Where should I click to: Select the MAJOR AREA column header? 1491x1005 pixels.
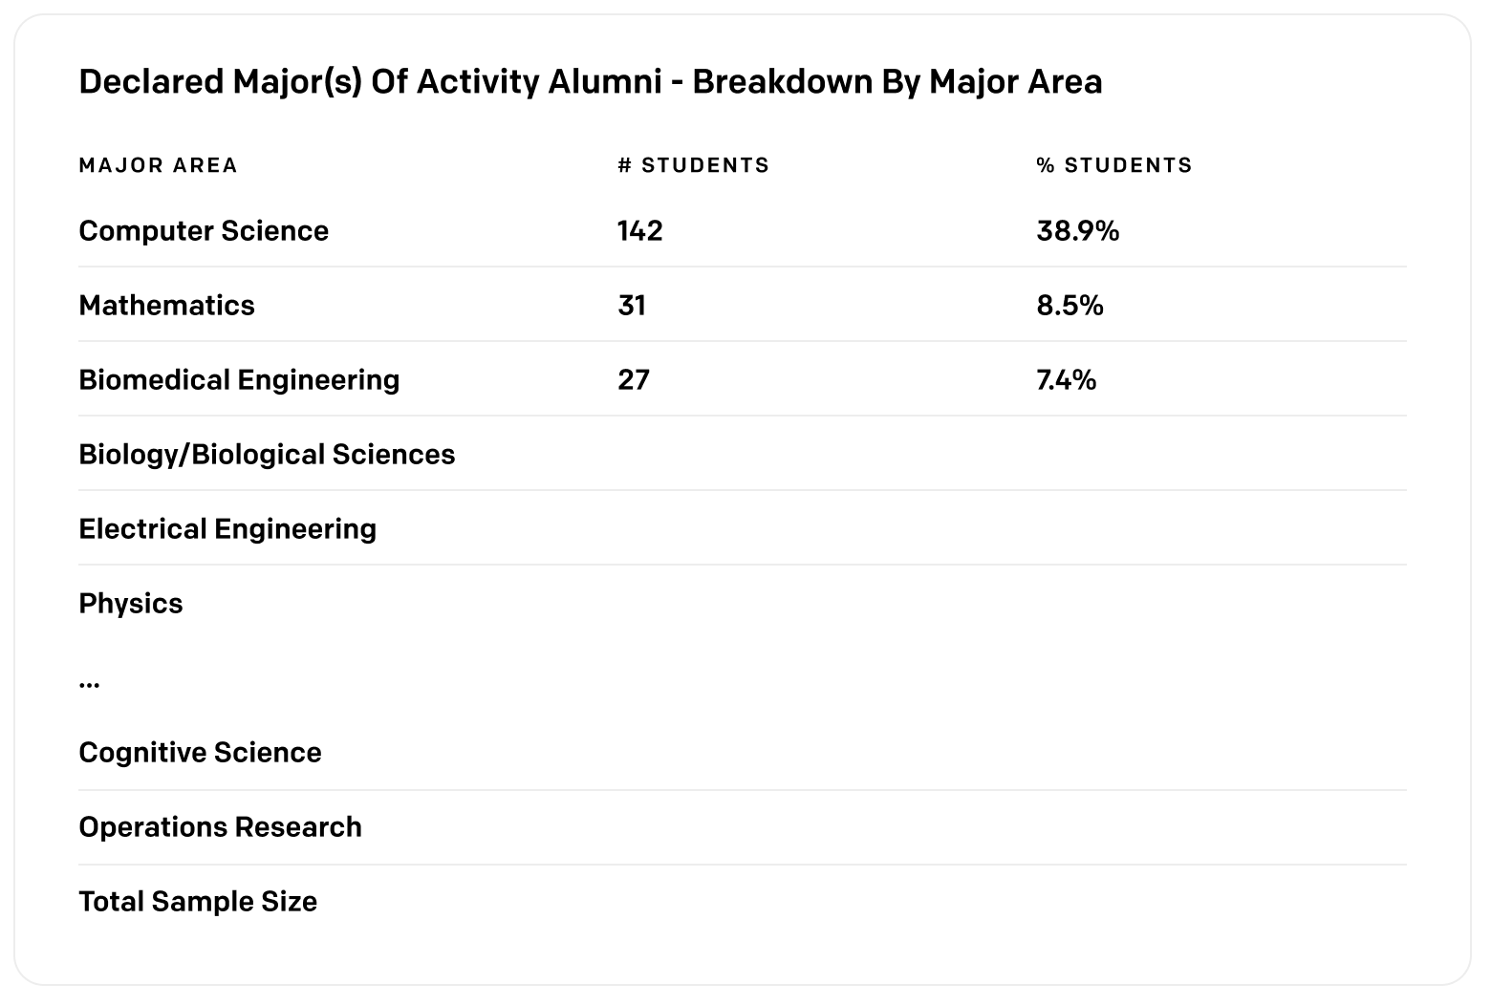[158, 165]
